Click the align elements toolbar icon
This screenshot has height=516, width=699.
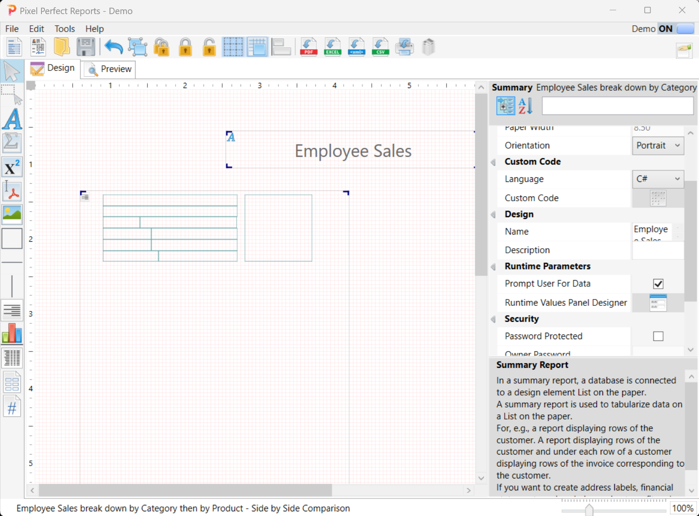pyautogui.click(x=281, y=47)
